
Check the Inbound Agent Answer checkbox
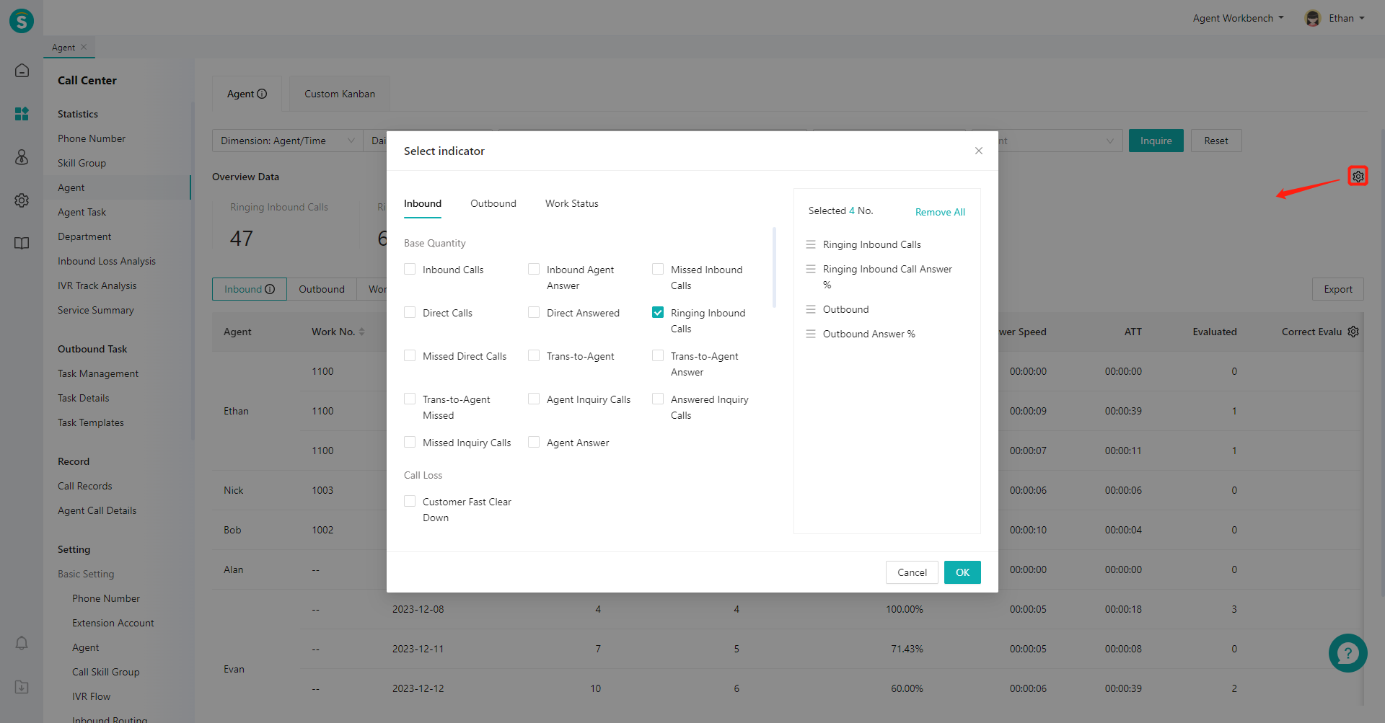(x=534, y=269)
